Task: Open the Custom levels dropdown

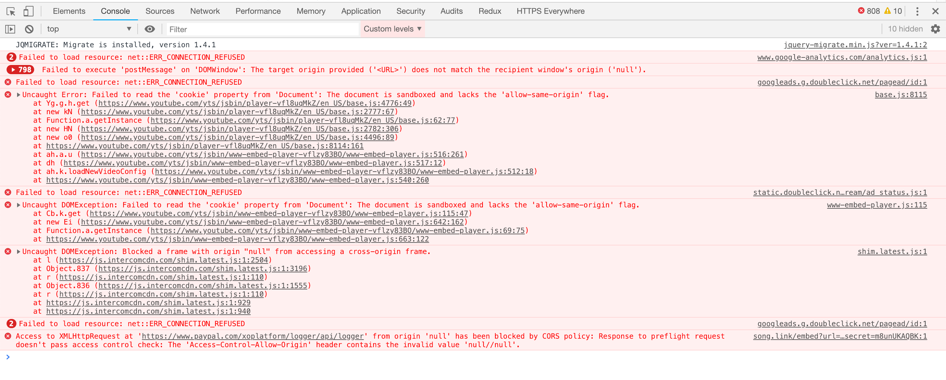Action: [x=392, y=29]
